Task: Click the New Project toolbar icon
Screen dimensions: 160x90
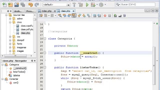Action: pos(10,5)
